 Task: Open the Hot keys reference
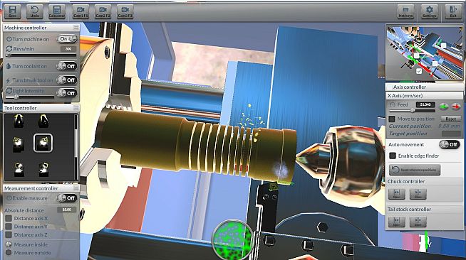click(405, 12)
